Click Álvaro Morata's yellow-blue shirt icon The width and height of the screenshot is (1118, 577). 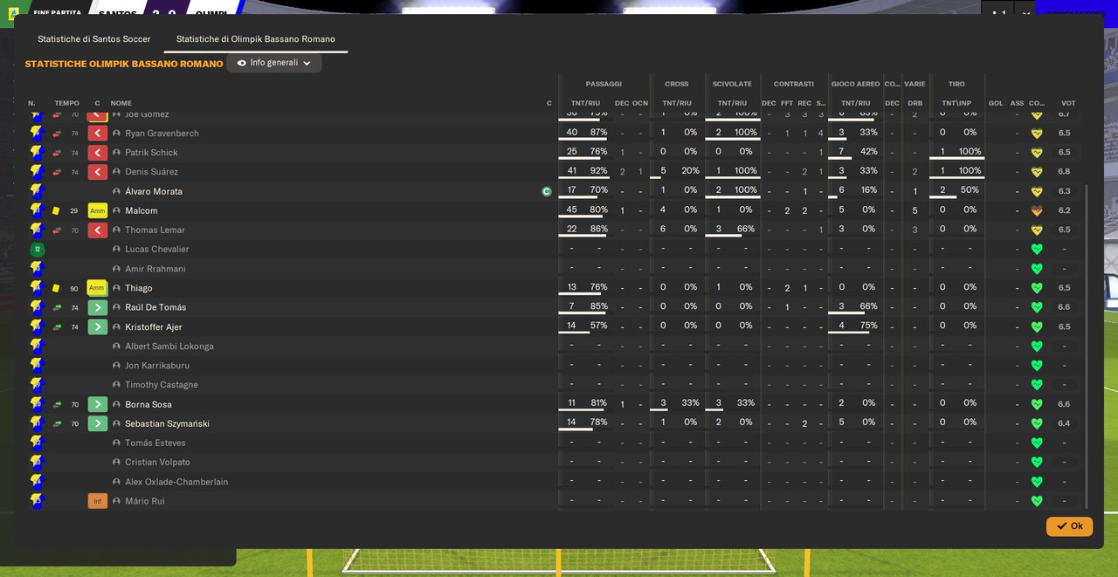[x=37, y=191]
